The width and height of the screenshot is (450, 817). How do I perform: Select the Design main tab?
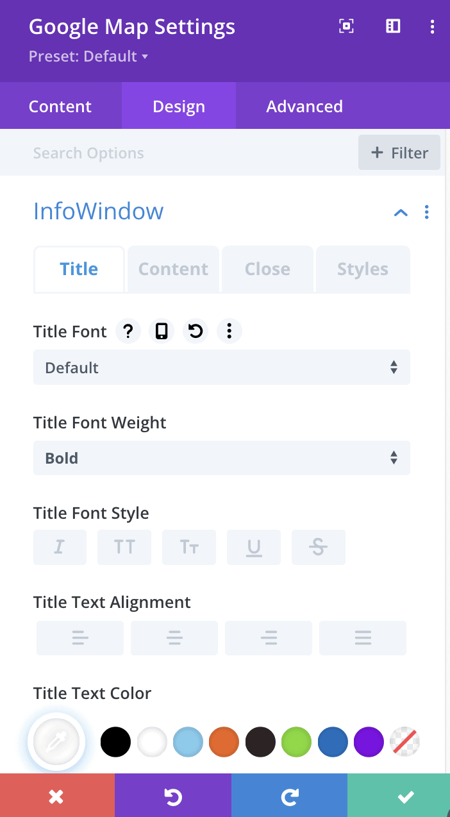click(x=179, y=106)
